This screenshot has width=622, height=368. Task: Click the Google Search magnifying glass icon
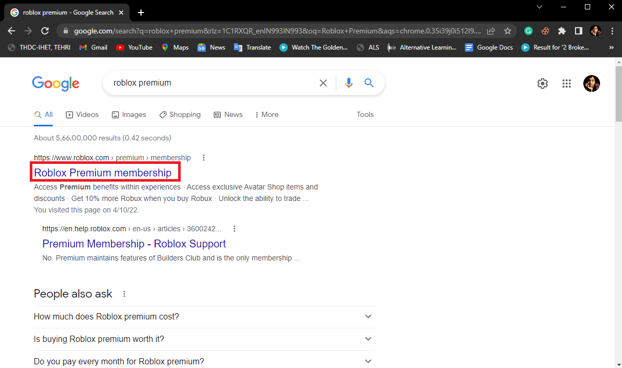pos(369,82)
